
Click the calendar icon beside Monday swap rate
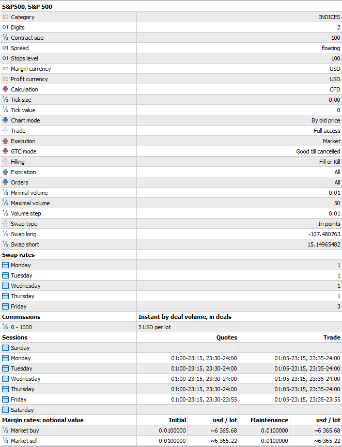(x=5, y=265)
